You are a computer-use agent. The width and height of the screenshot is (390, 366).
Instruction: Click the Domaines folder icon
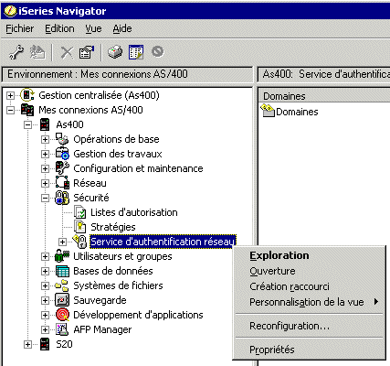point(268,111)
